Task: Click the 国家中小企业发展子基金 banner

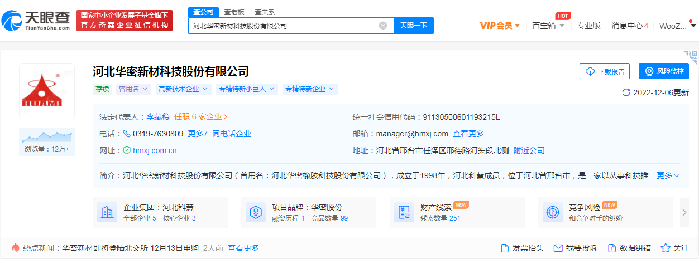Action: click(125, 21)
